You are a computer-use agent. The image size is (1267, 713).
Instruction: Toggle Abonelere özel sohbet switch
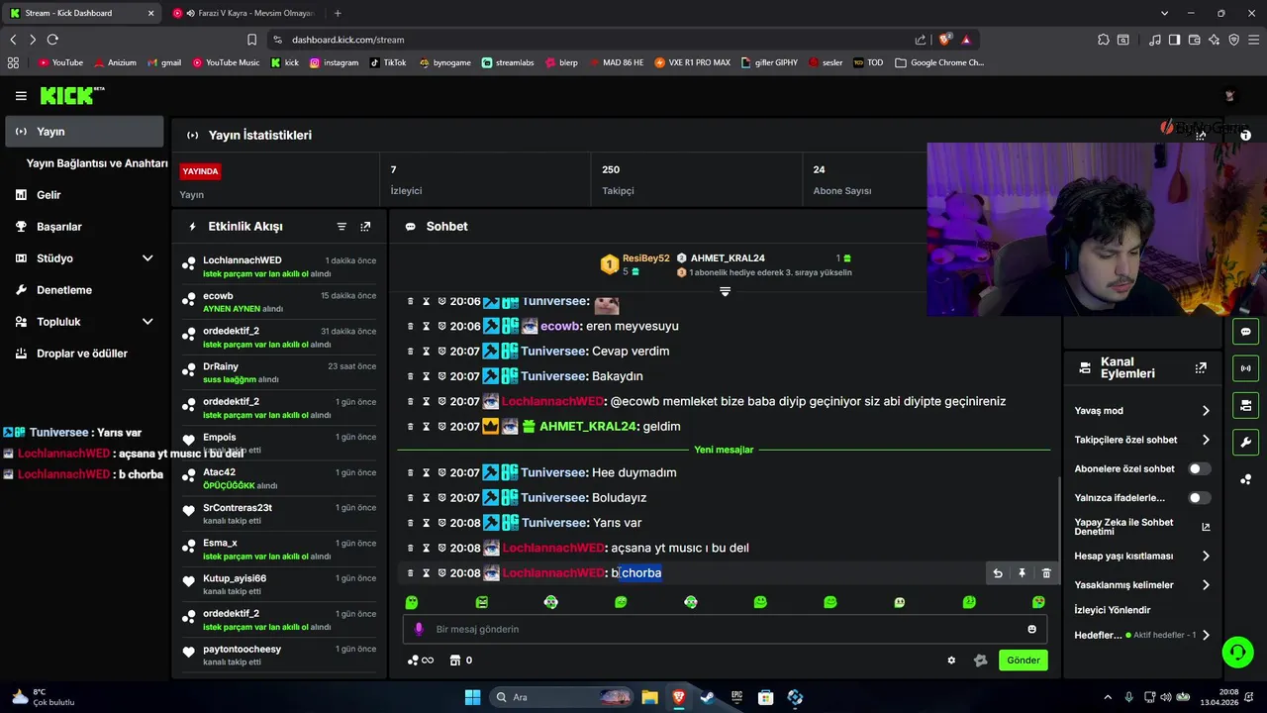(1199, 468)
